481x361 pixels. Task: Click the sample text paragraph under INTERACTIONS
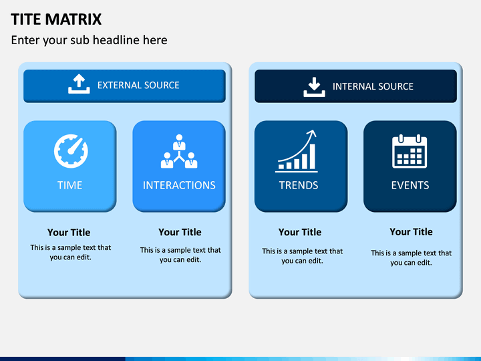click(180, 255)
